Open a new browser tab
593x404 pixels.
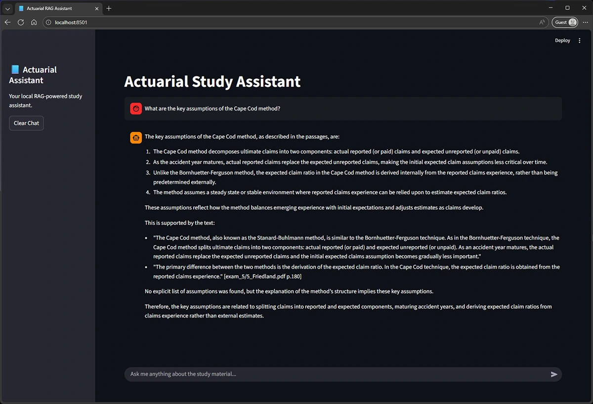click(x=109, y=8)
